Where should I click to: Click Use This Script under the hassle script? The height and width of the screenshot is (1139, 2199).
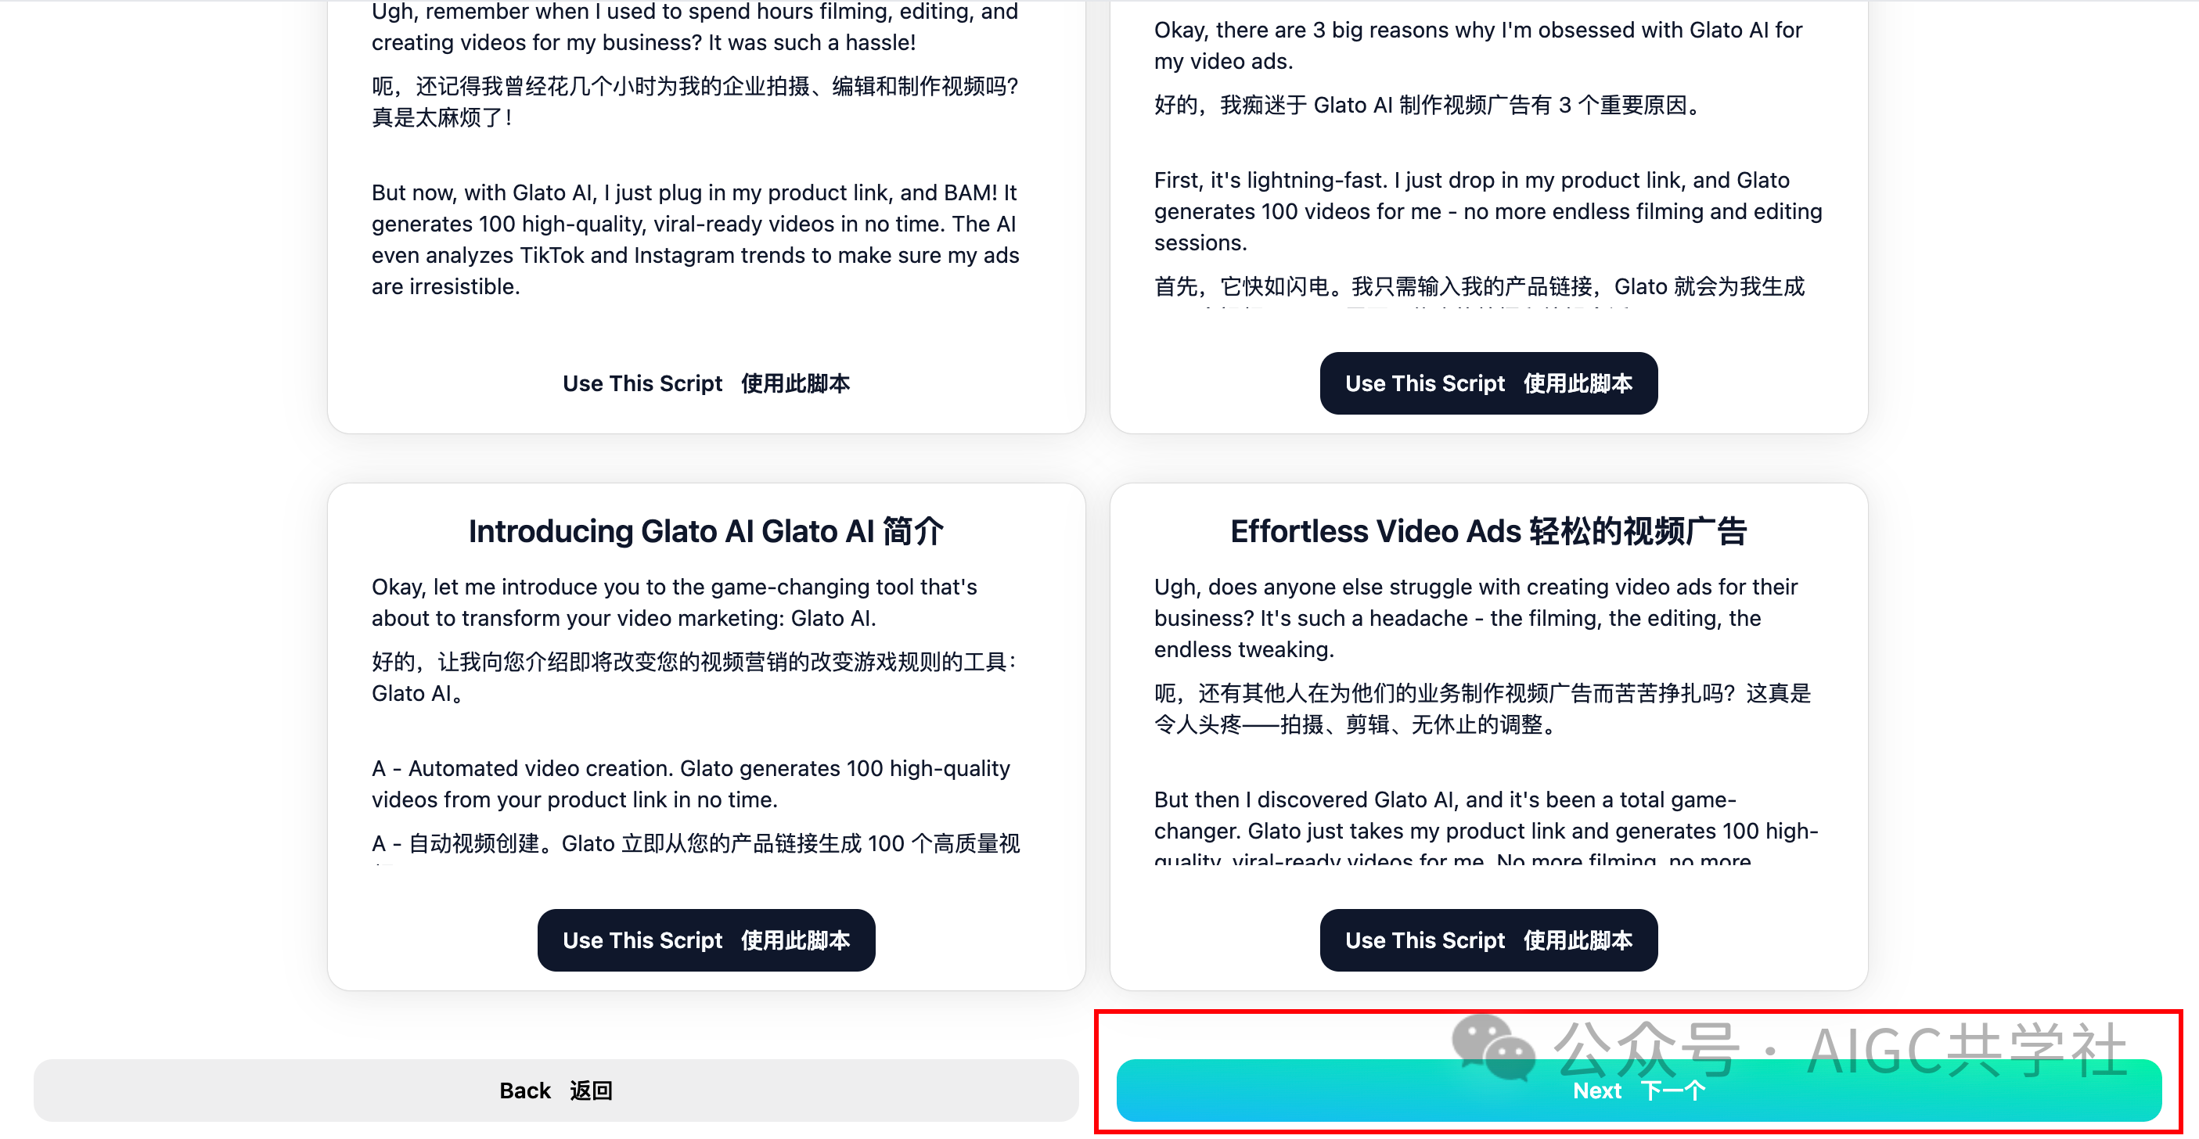(706, 383)
